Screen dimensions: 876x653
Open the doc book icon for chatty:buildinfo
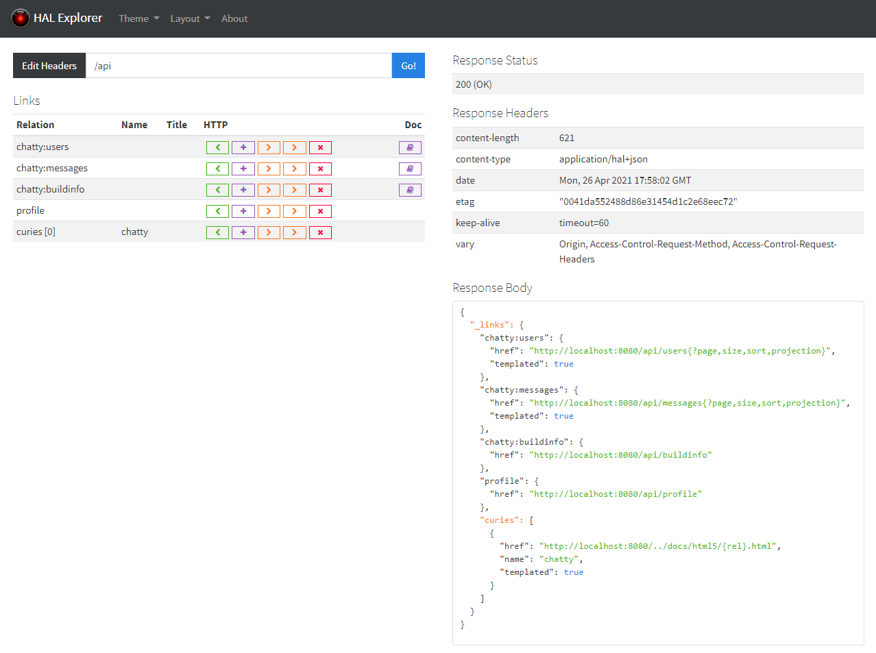pos(410,190)
